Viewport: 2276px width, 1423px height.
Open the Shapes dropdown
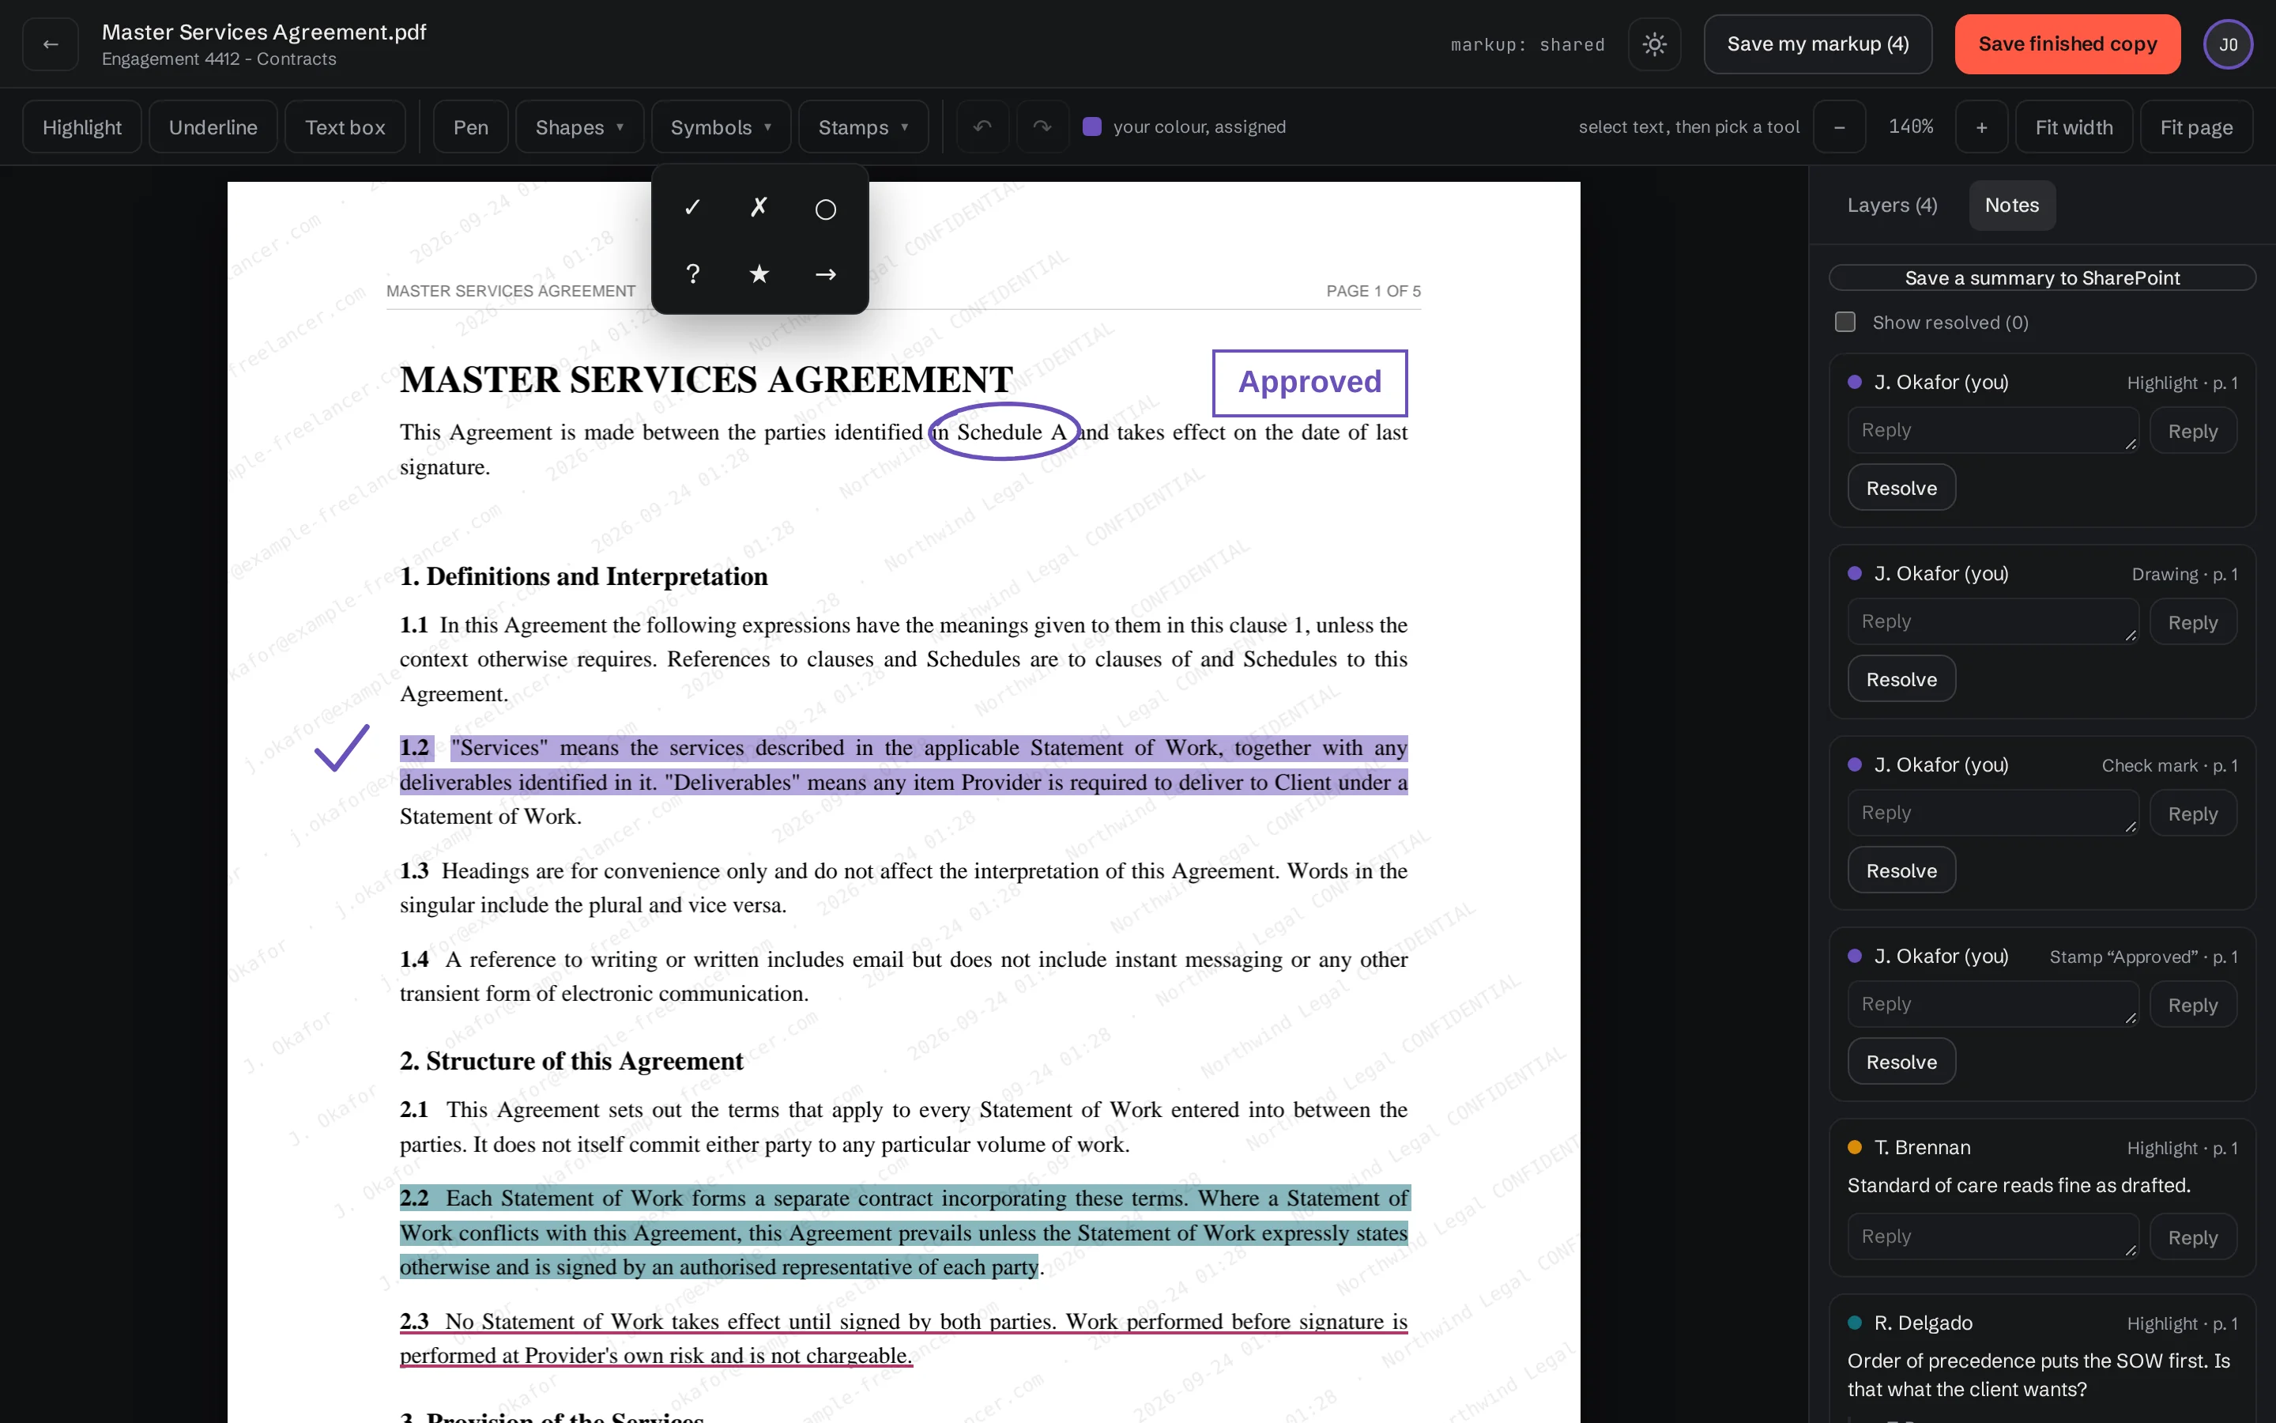click(x=579, y=126)
